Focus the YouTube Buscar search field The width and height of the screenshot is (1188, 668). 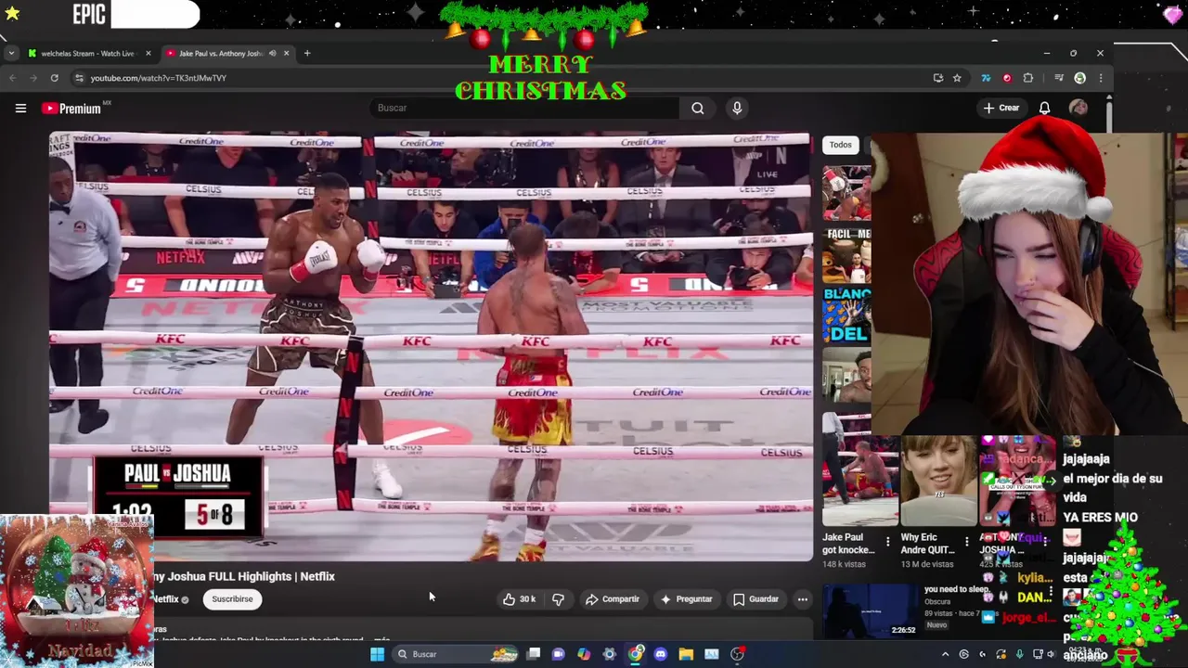[x=524, y=108]
